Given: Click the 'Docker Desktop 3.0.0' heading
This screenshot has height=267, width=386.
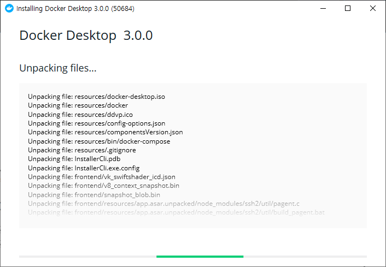Looking at the screenshot, I should 86,35.
